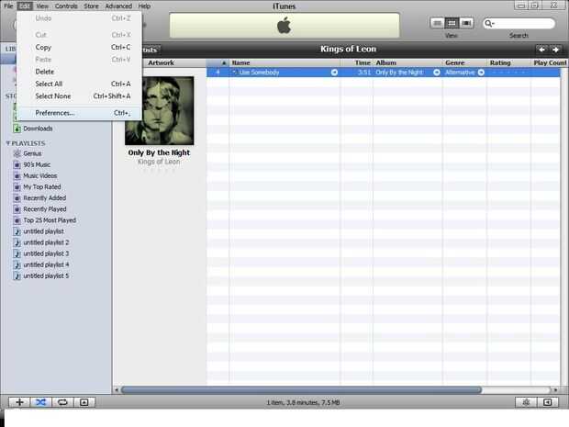Sort by the Genre column header
This screenshot has height=427, width=569.
point(464,62)
